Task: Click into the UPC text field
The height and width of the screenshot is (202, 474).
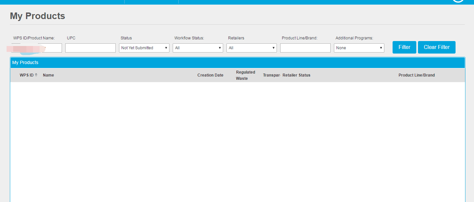Action: click(x=90, y=48)
